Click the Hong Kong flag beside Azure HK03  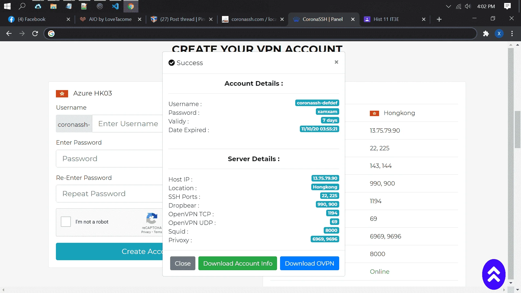click(62, 94)
